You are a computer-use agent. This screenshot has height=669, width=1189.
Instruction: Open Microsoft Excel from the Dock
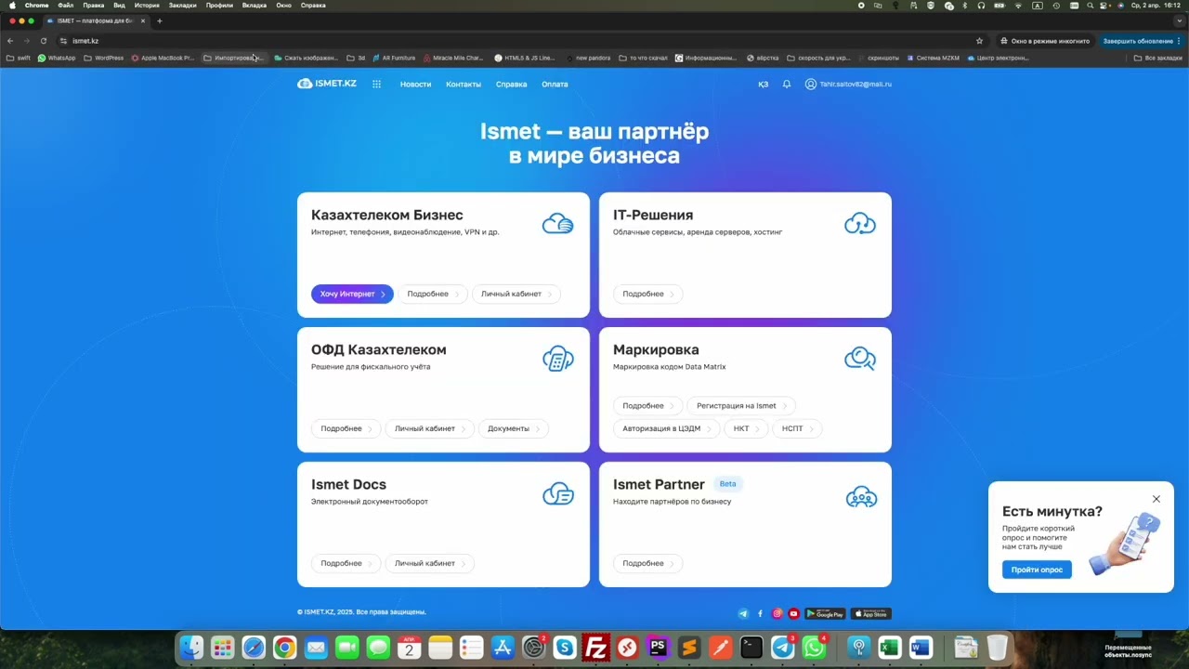(889, 648)
